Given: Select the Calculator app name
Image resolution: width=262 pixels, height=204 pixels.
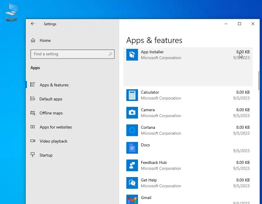Looking at the screenshot, I should (150, 92).
